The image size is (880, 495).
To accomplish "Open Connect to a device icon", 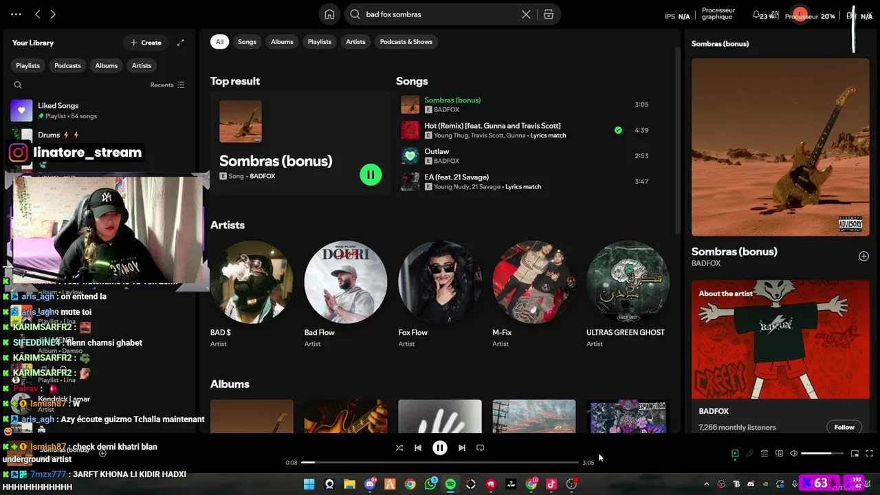I will (x=779, y=454).
